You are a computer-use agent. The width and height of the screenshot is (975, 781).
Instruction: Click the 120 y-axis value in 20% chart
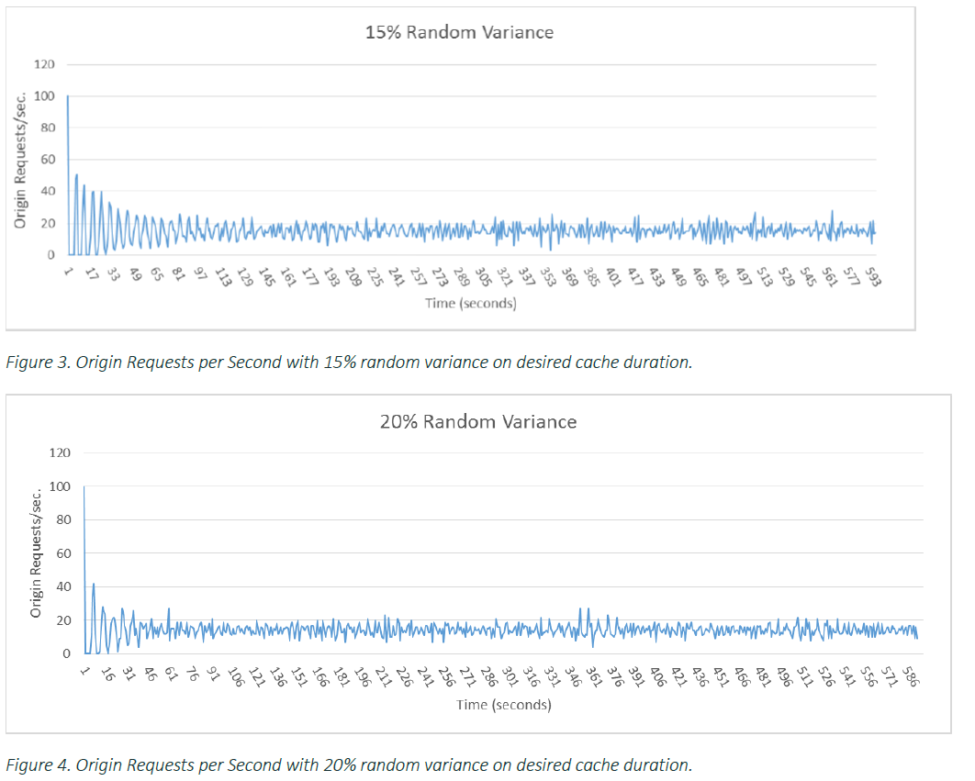pos(60,452)
